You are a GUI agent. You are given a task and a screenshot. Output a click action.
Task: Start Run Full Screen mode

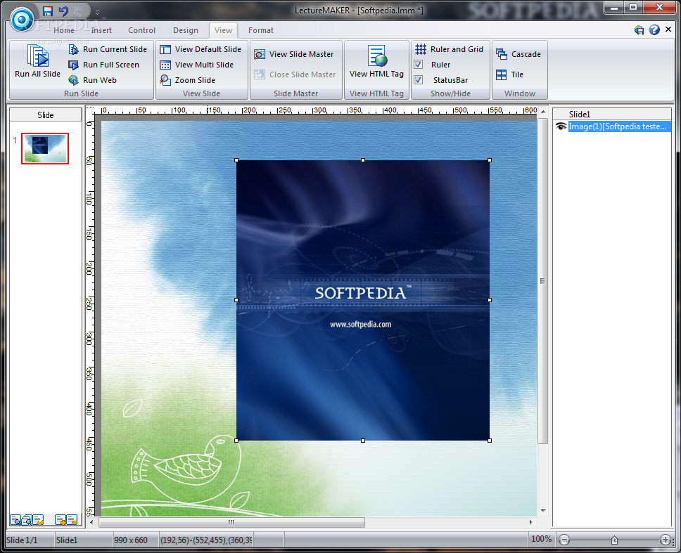pos(104,65)
